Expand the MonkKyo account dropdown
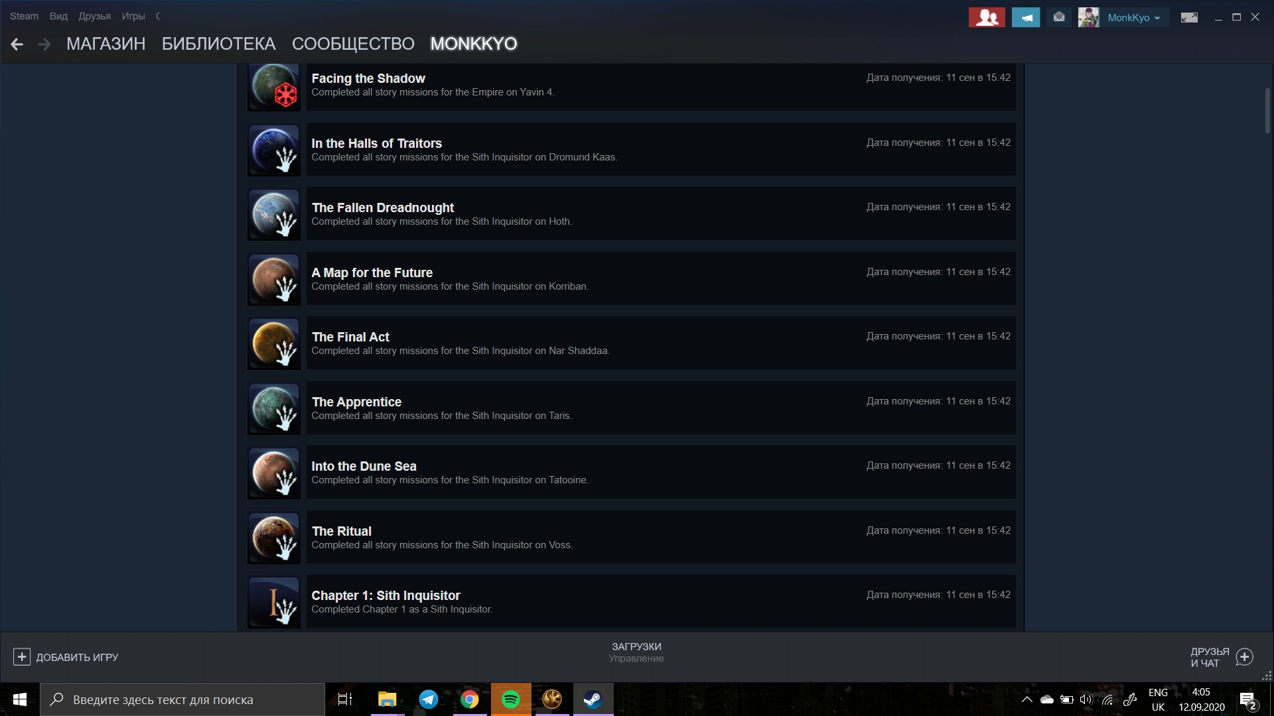Screen dimensions: 1274x716 [x=1133, y=18]
